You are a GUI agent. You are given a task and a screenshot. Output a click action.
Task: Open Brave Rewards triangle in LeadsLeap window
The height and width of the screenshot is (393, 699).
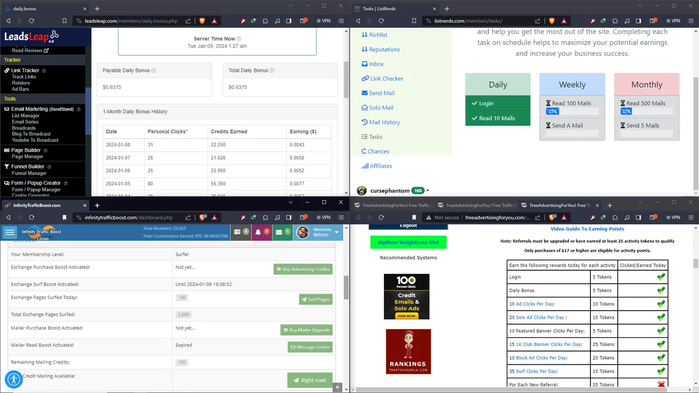(215, 21)
